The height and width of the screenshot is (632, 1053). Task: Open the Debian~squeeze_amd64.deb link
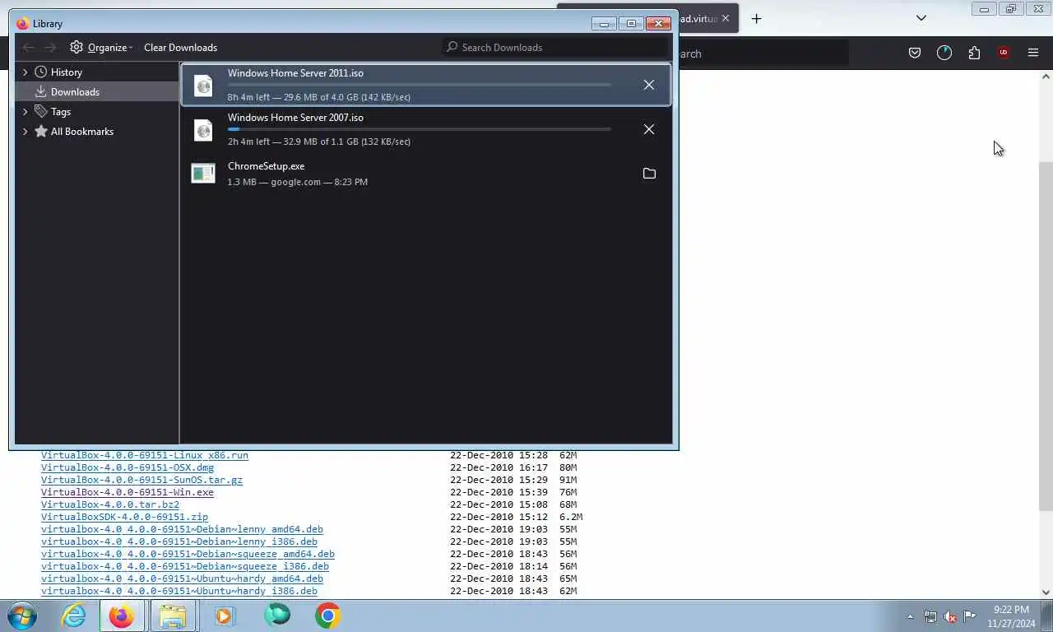[188, 554]
